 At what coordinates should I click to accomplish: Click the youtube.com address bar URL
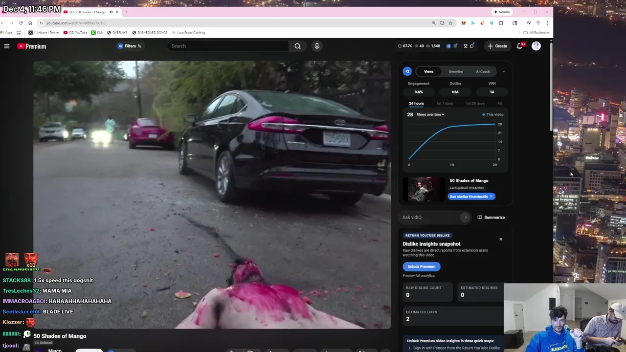pyautogui.click(x=76, y=23)
